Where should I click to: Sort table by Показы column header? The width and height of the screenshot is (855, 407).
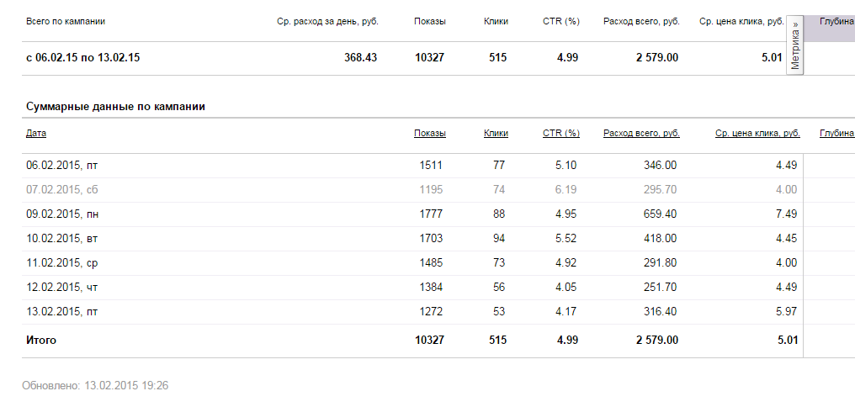point(429,134)
